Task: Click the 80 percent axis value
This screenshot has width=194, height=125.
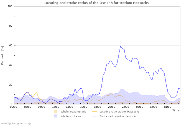Action: click(x=11, y=26)
